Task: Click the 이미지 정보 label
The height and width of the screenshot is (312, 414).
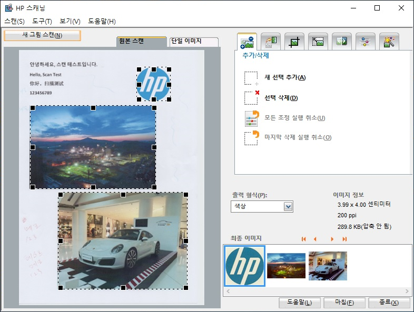Action: pos(348,195)
